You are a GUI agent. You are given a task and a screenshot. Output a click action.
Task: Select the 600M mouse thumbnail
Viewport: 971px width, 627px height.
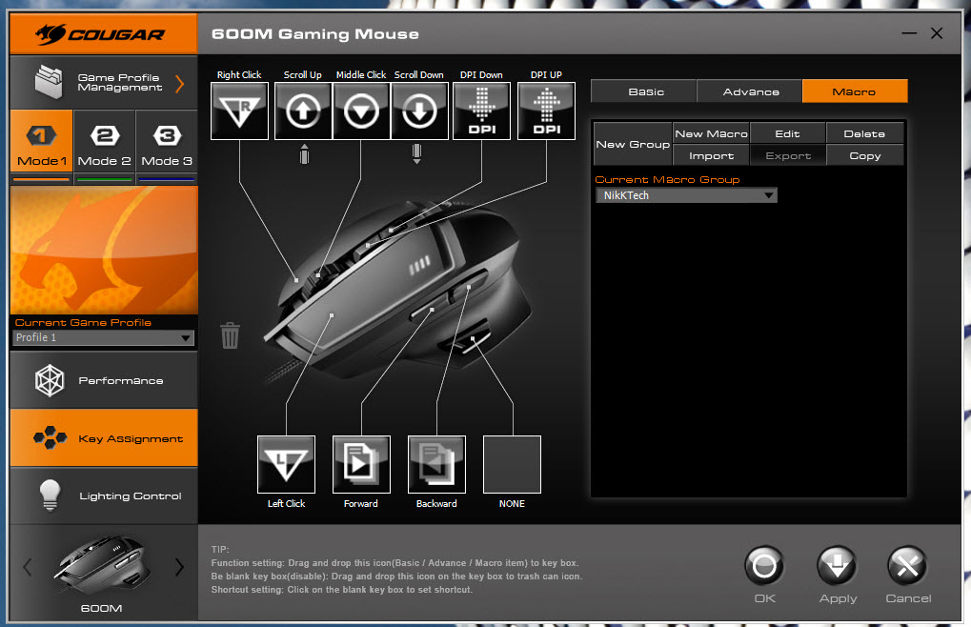tap(102, 564)
